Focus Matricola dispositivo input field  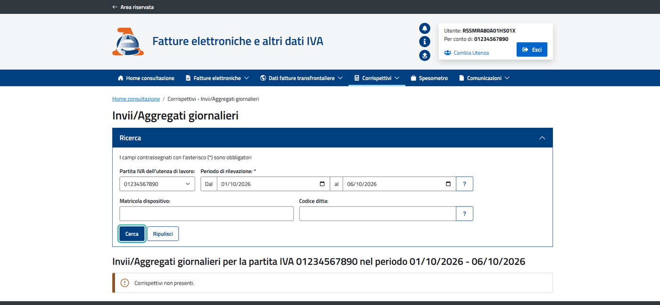[x=206, y=214]
